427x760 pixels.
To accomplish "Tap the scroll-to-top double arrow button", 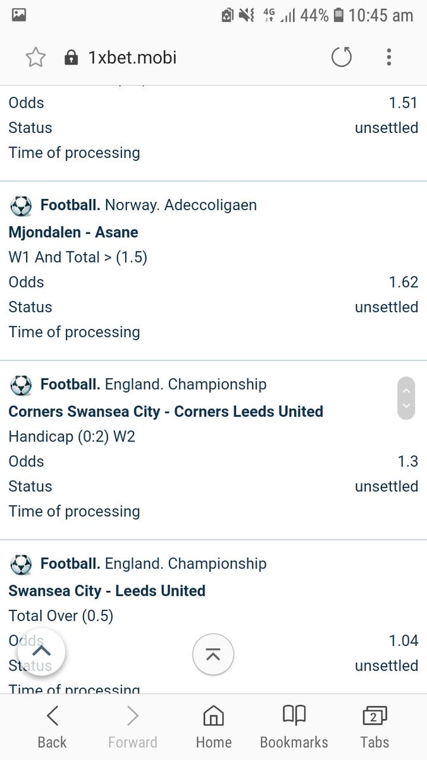I will [x=213, y=655].
